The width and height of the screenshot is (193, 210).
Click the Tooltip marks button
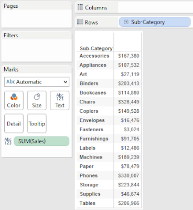tap(37, 123)
